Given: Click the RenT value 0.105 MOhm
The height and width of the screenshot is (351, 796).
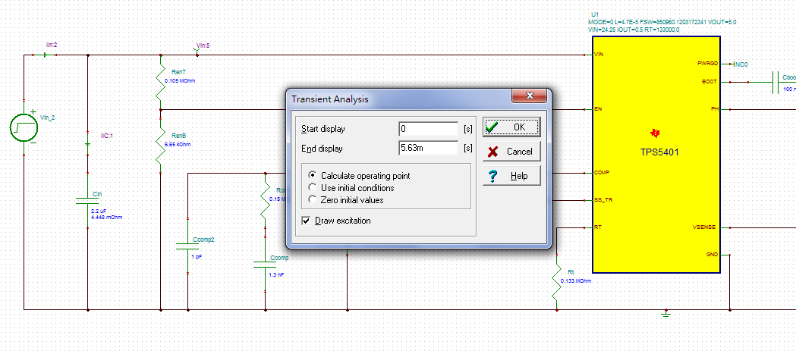Looking at the screenshot, I should [x=180, y=80].
